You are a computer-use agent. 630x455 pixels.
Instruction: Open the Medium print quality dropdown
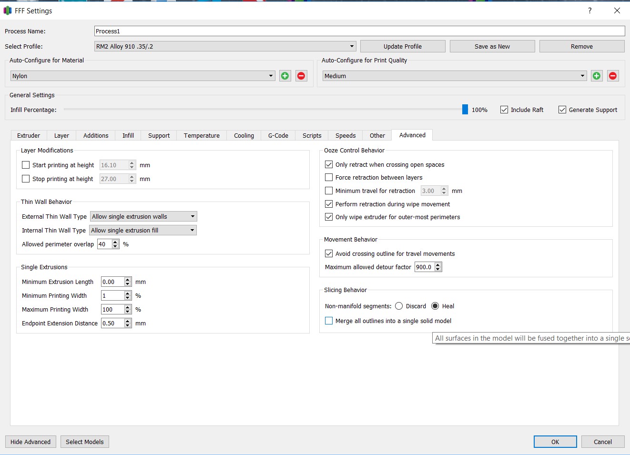[x=455, y=76]
